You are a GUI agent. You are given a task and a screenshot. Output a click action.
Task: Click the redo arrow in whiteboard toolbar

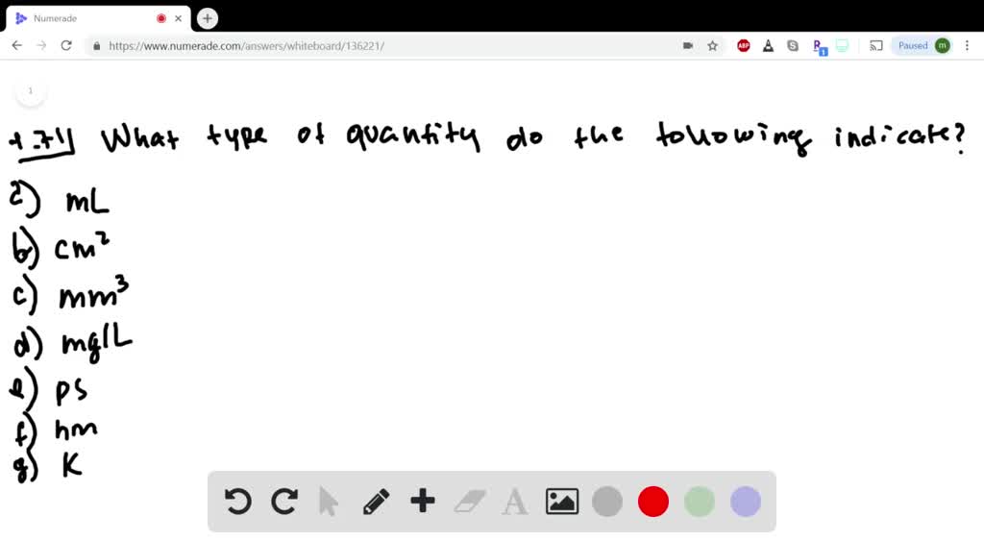tap(284, 502)
